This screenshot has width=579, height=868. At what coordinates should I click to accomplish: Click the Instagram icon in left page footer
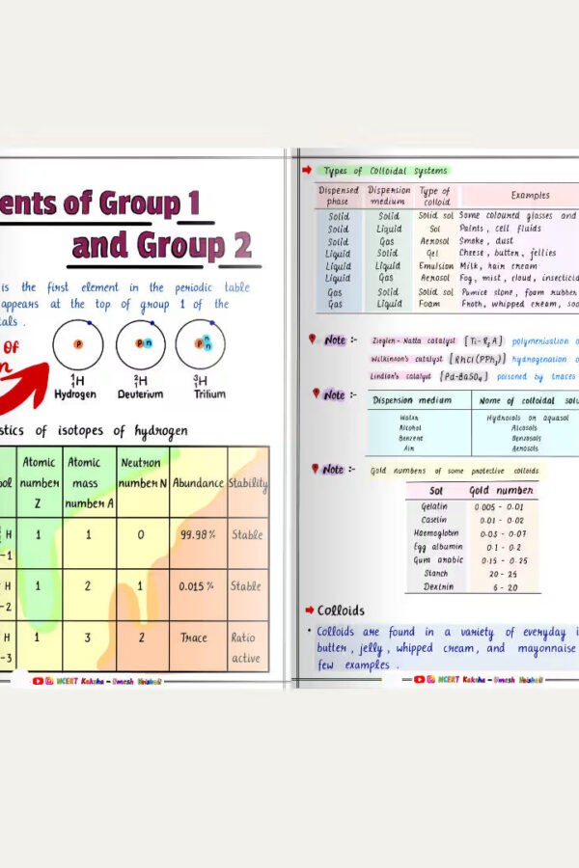click(x=49, y=681)
